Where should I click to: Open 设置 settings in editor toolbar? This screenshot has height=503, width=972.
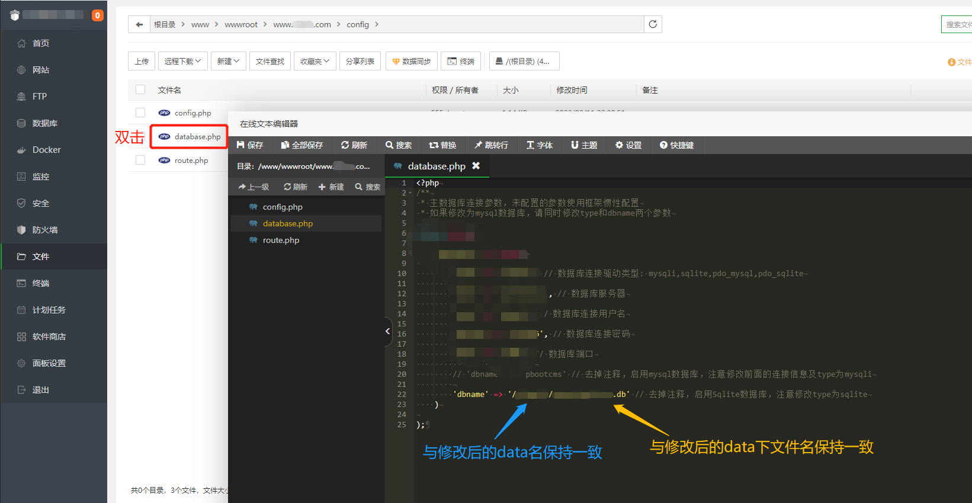628,145
